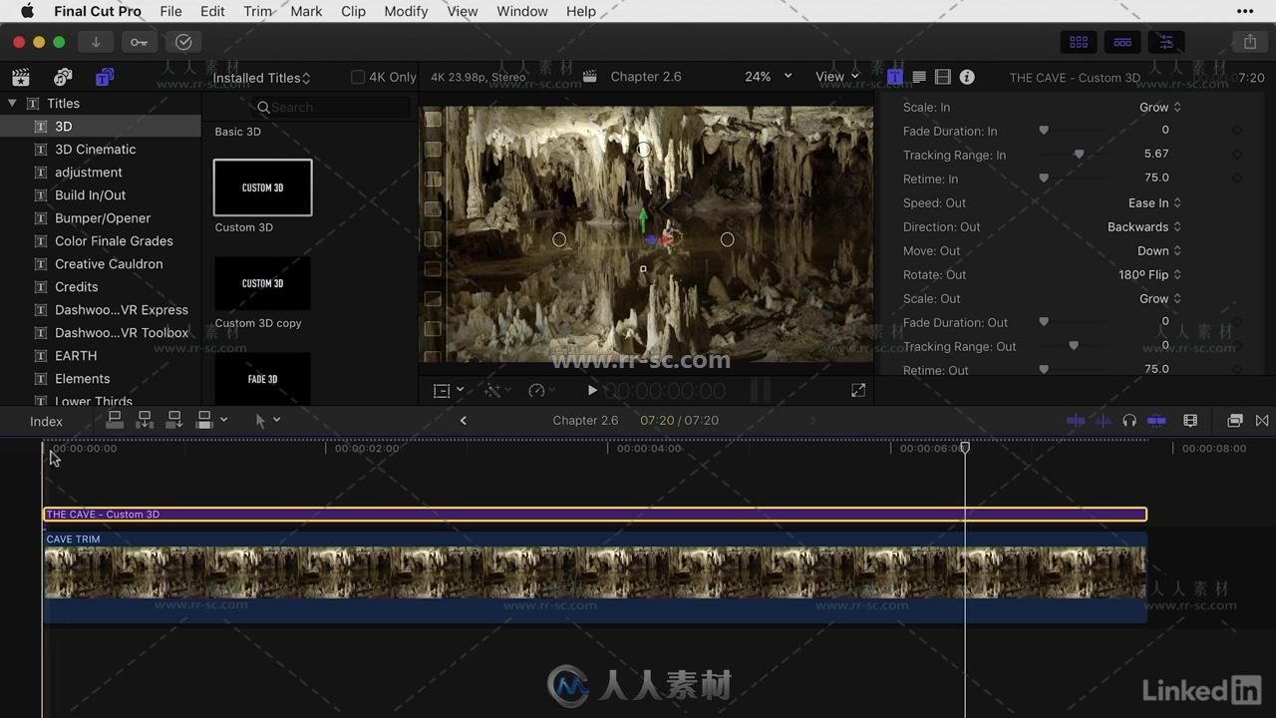The image size is (1276, 718).
Task: Open the View options dropdown
Action: pos(836,77)
